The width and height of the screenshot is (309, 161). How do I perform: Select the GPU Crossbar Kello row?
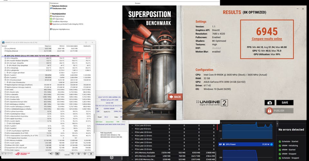(47, 99)
